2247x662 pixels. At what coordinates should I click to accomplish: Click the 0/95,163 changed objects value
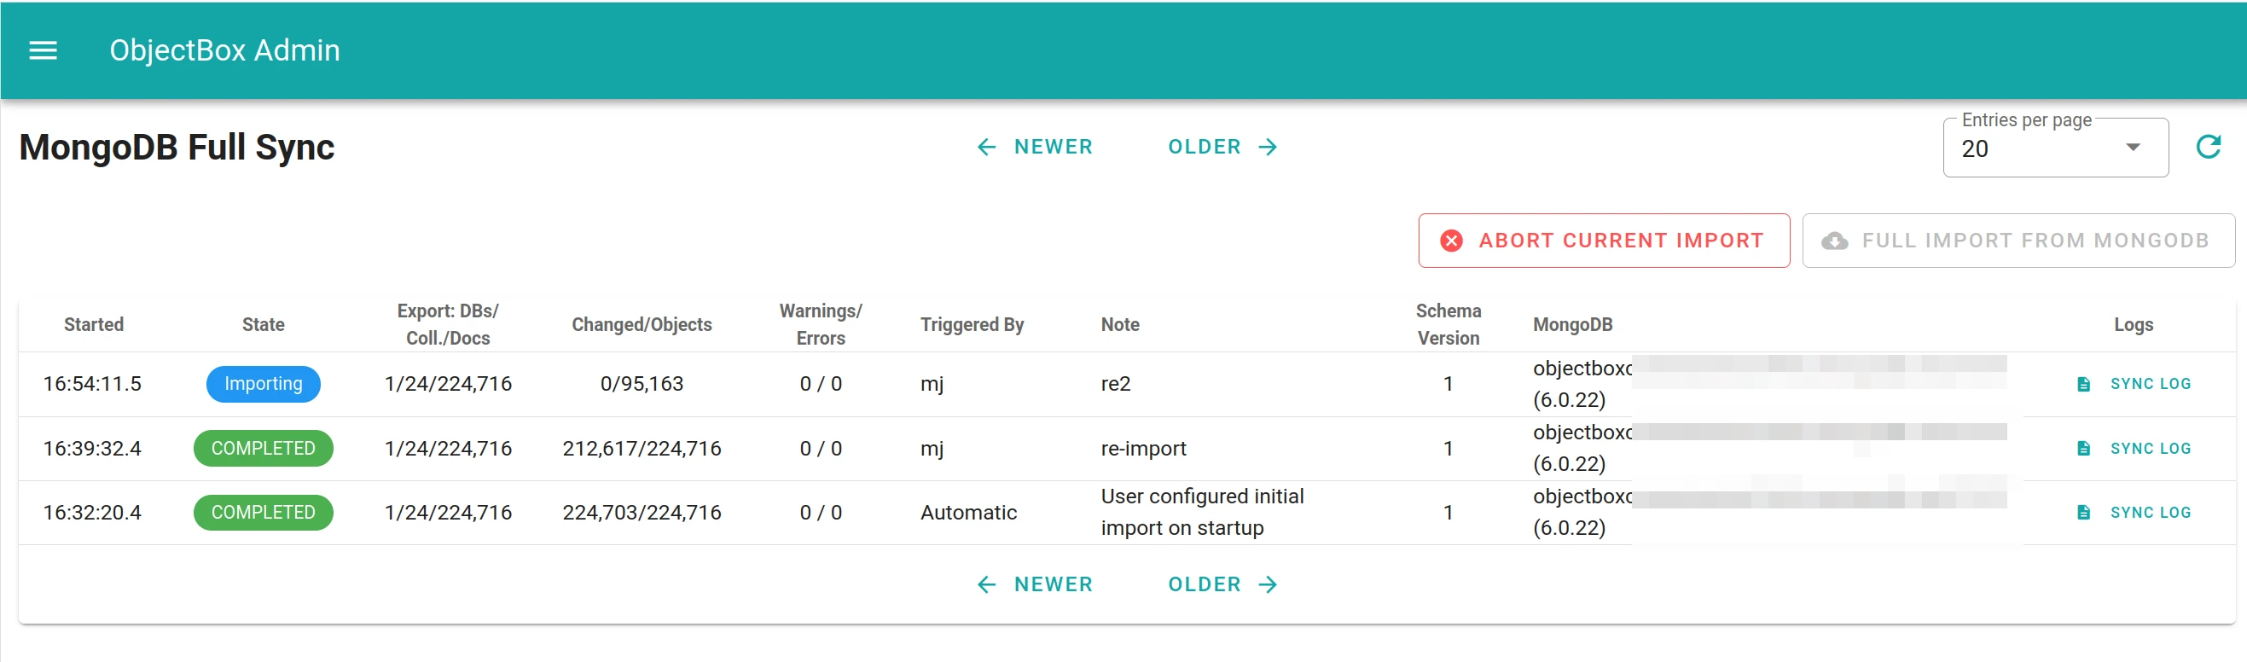[x=642, y=384]
